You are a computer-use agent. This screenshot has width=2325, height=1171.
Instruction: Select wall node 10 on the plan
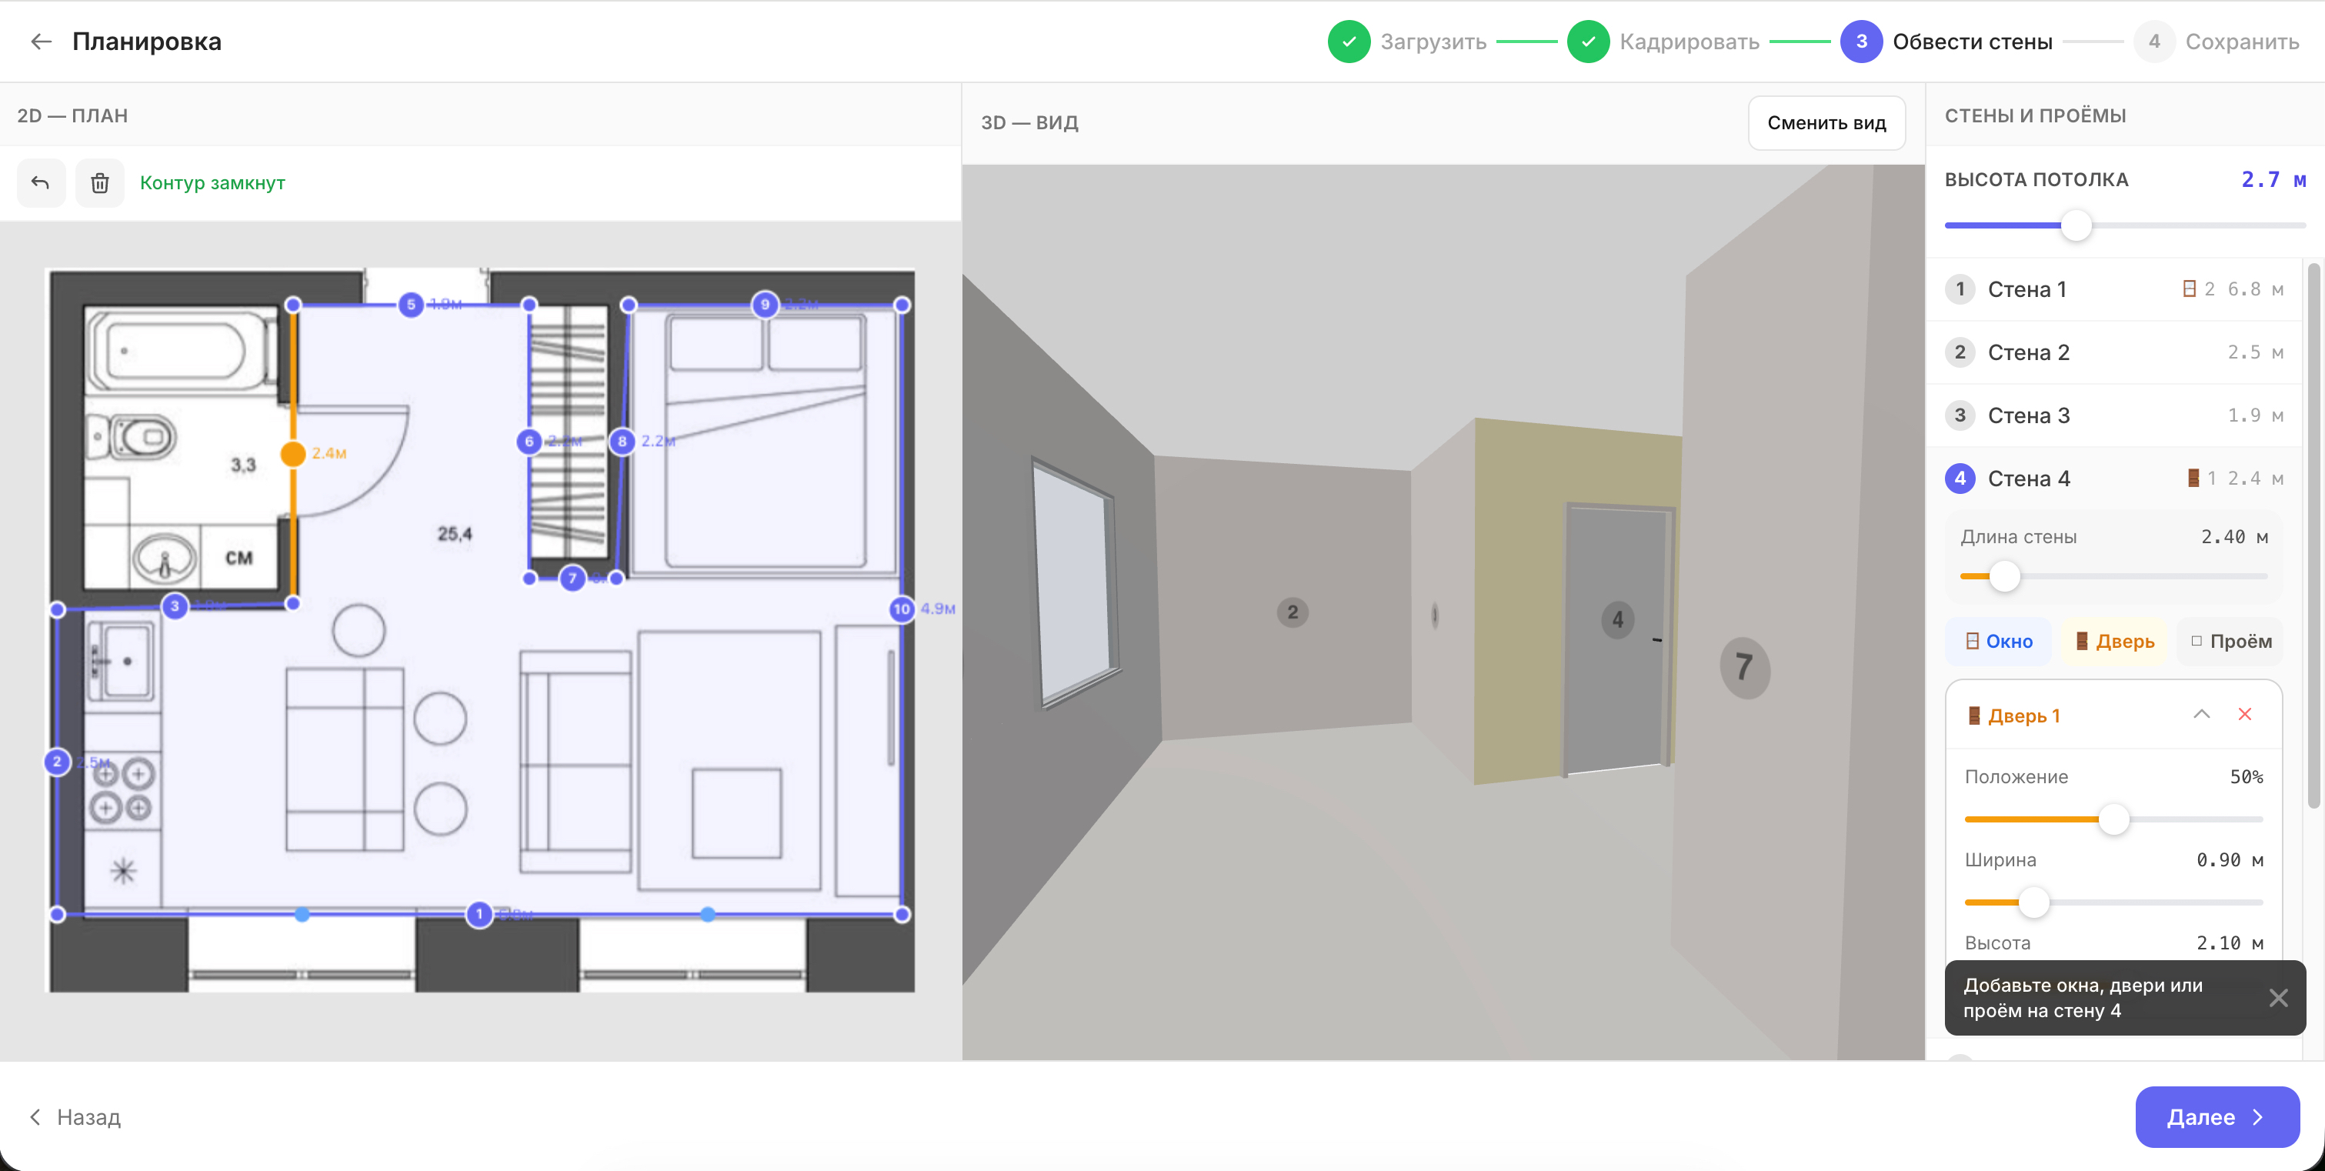(x=902, y=609)
